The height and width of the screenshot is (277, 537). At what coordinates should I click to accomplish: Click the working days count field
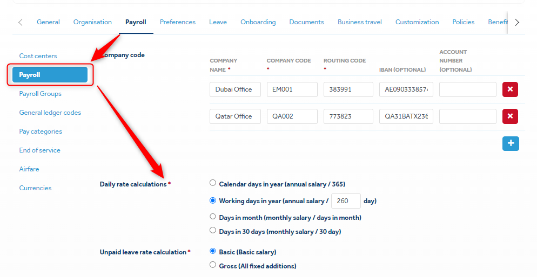[346, 201]
